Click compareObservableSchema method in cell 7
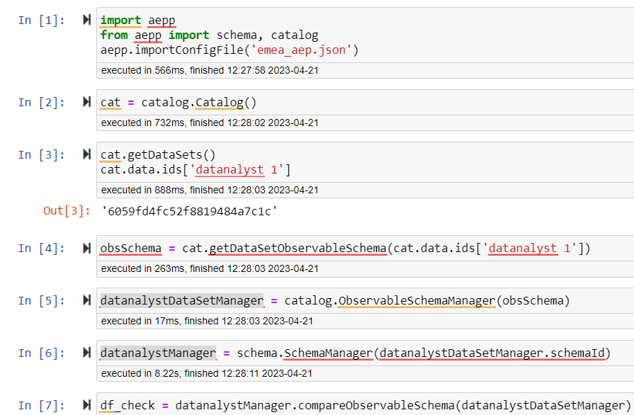 (376, 405)
